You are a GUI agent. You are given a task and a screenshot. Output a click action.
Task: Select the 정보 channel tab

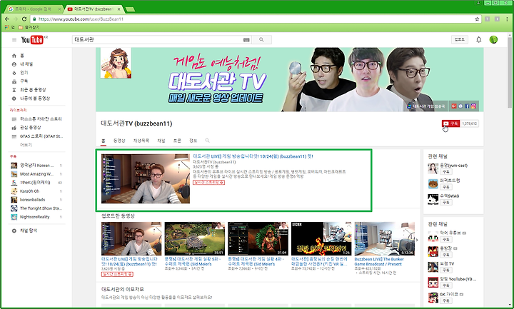[x=193, y=141]
